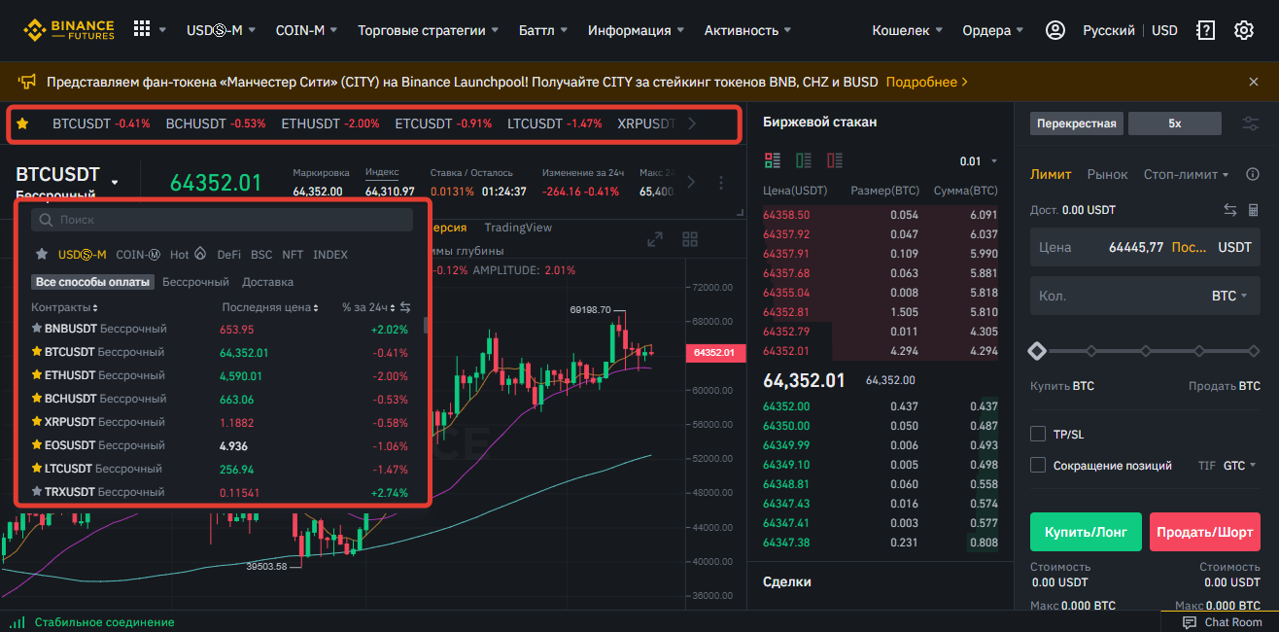Open the BTC quantity unit dropdown
The image size is (1279, 632).
[x=1229, y=295]
